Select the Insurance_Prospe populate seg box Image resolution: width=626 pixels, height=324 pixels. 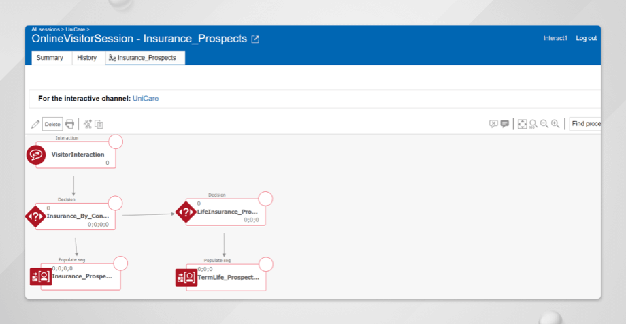click(x=81, y=276)
